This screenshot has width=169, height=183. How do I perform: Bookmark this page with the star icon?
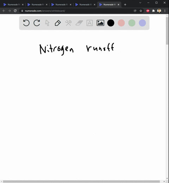pyautogui.click(x=141, y=11)
